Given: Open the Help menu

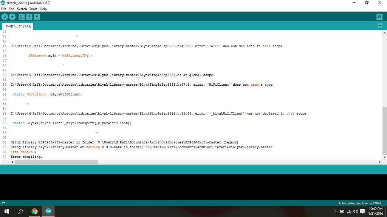Looking at the screenshot, I should pos(43,9).
